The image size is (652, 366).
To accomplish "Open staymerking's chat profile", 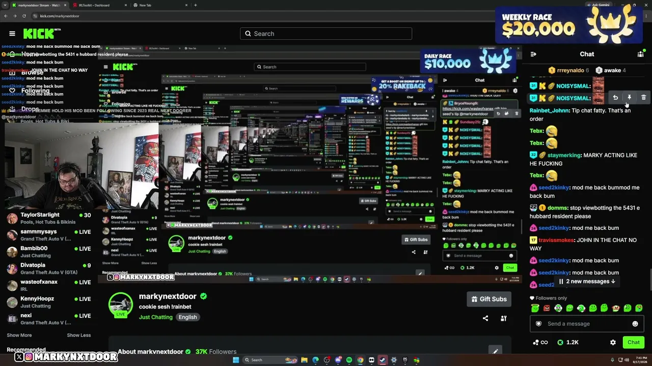I will point(564,155).
